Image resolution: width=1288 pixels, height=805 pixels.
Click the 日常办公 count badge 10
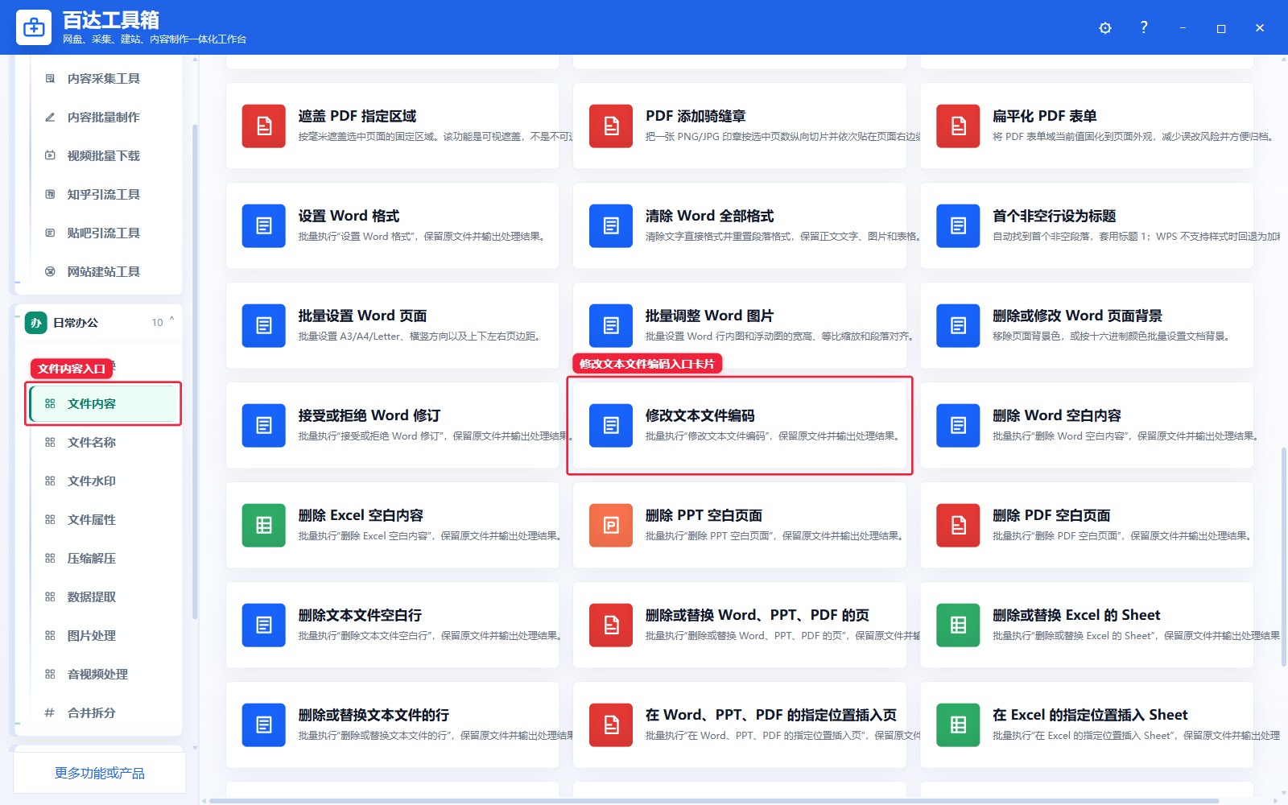pyautogui.click(x=157, y=323)
